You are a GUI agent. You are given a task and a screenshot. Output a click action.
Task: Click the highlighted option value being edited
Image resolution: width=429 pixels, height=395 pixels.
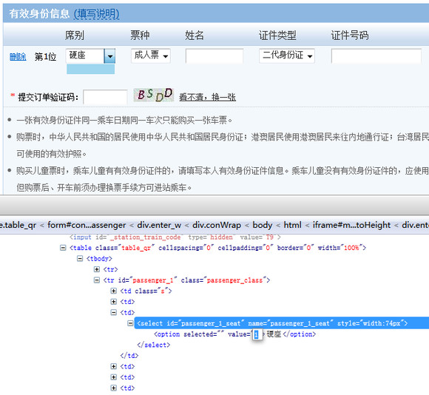257,334
